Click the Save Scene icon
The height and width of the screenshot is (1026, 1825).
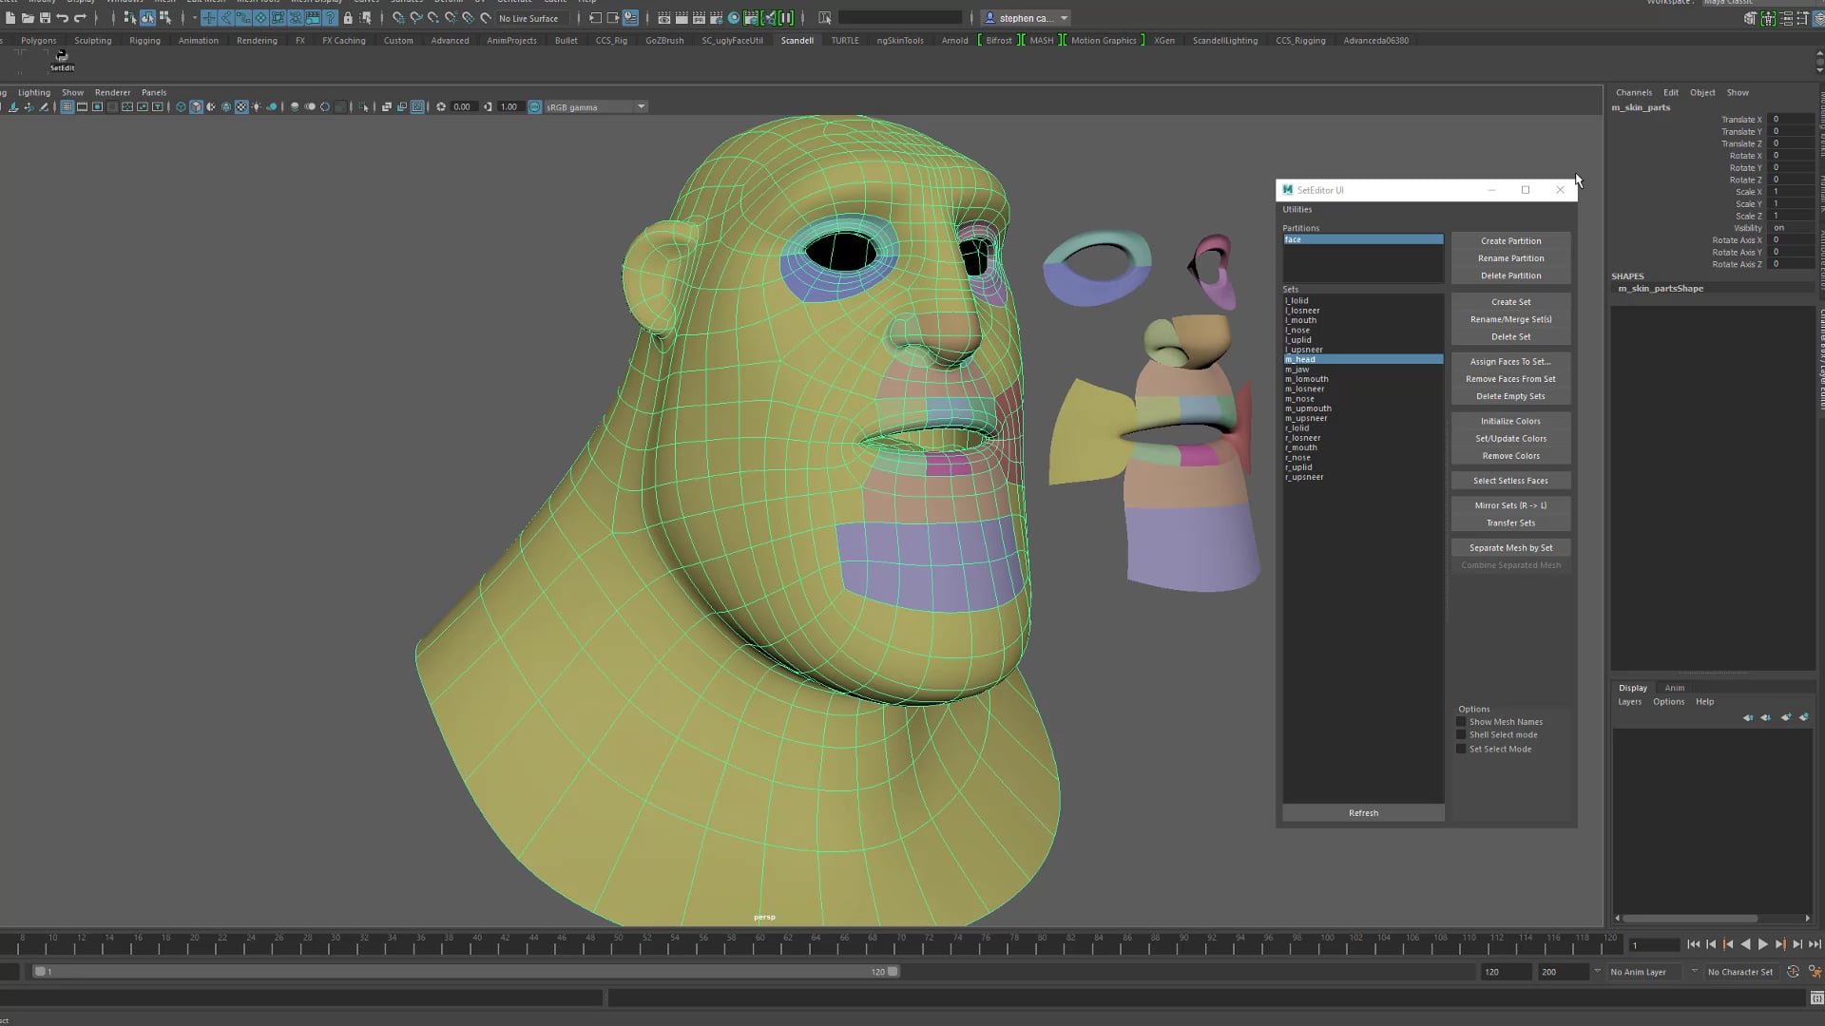pyautogui.click(x=44, y=17)
